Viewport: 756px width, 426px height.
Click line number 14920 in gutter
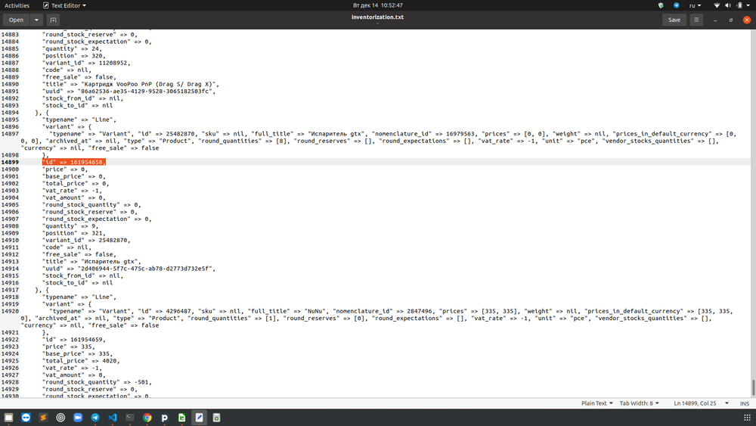(10, 311)
